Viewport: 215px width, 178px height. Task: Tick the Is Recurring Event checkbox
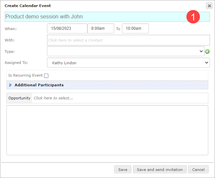tap(46, 76)
